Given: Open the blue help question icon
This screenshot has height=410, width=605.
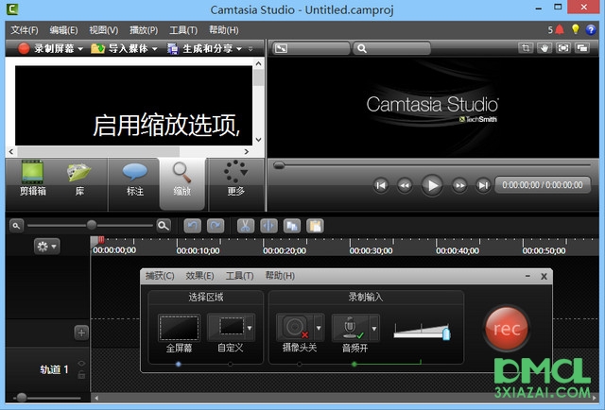Looking at the screenshot, I should click(x=591, y=29).
